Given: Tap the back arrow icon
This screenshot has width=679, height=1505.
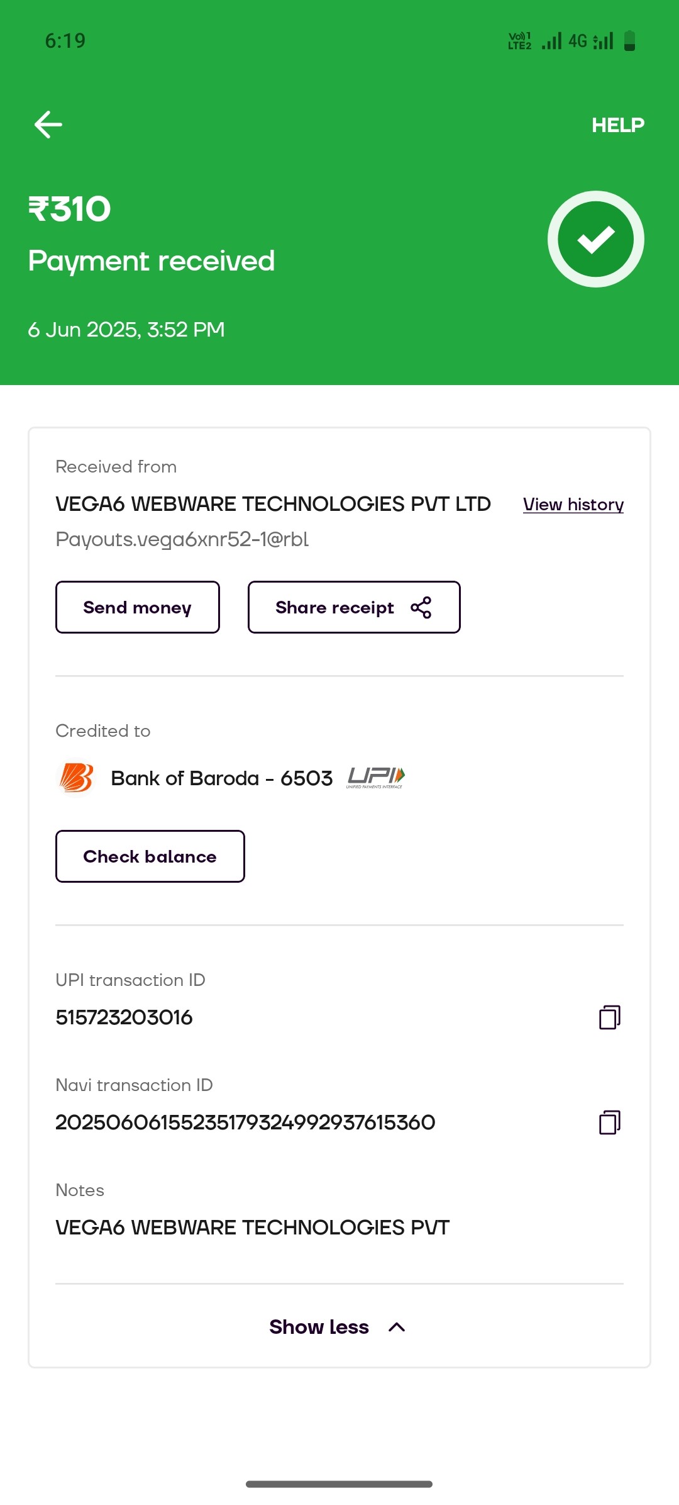Looking at the screenshot, I should point(48,125).
